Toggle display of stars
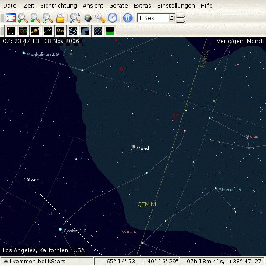 tap(11, 31)
